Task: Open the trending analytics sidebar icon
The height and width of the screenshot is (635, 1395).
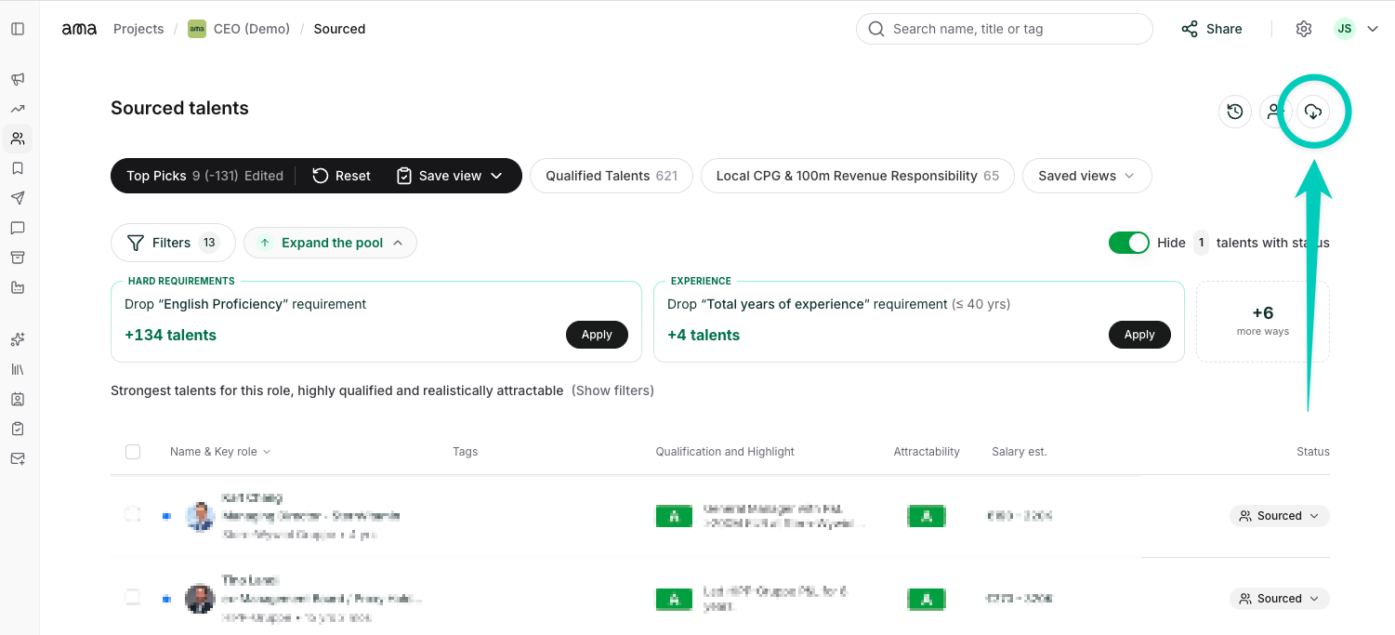Action: click(x=18, y=109)
